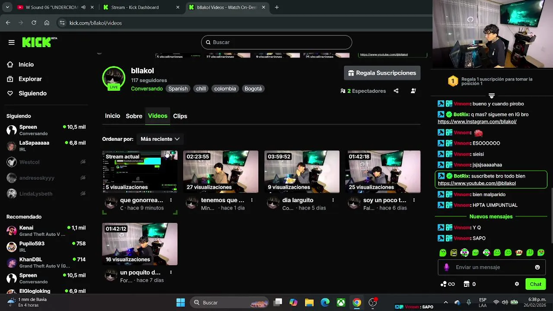Click the green Chat send button
Screen dimensions: 553x311
tap(536, 284)
